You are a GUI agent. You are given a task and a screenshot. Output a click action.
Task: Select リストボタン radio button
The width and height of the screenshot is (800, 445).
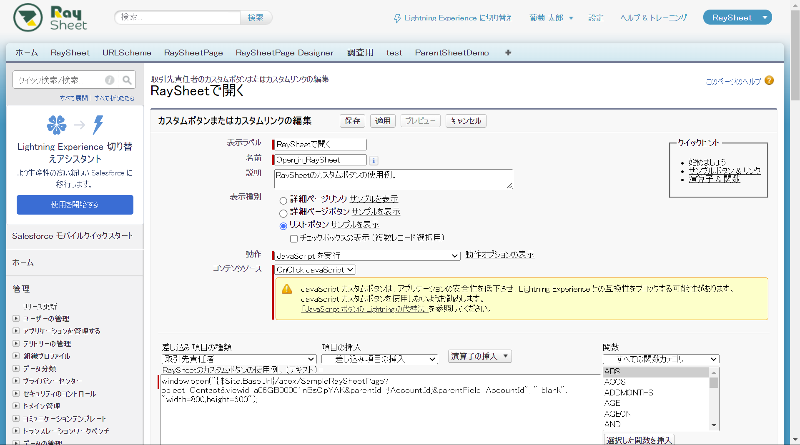(x=283, y=226)
